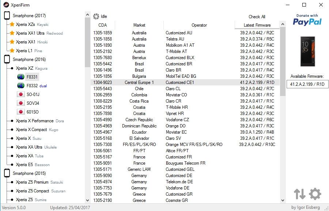
Task: Select the Xperia X Performance Dora node
Action: [39, 121]
